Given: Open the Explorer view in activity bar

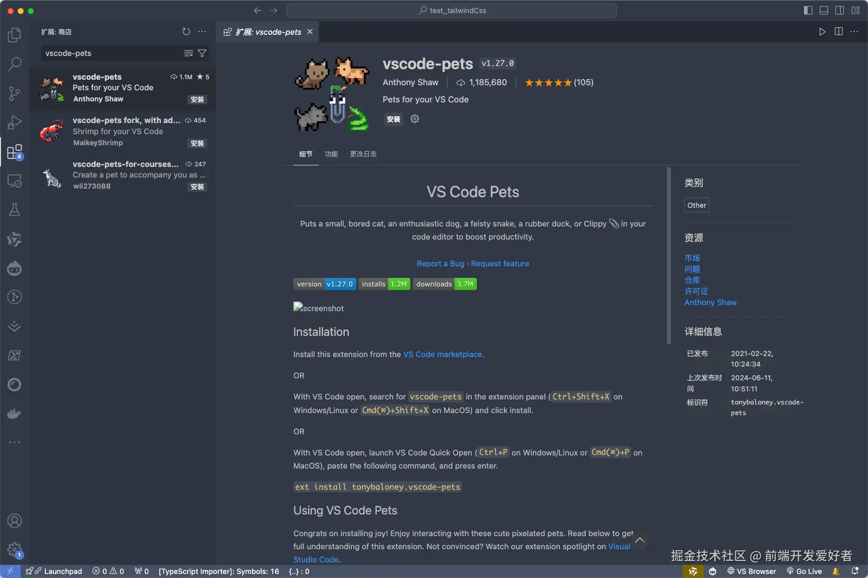Looking at the screenshot, I should [15, 35].
